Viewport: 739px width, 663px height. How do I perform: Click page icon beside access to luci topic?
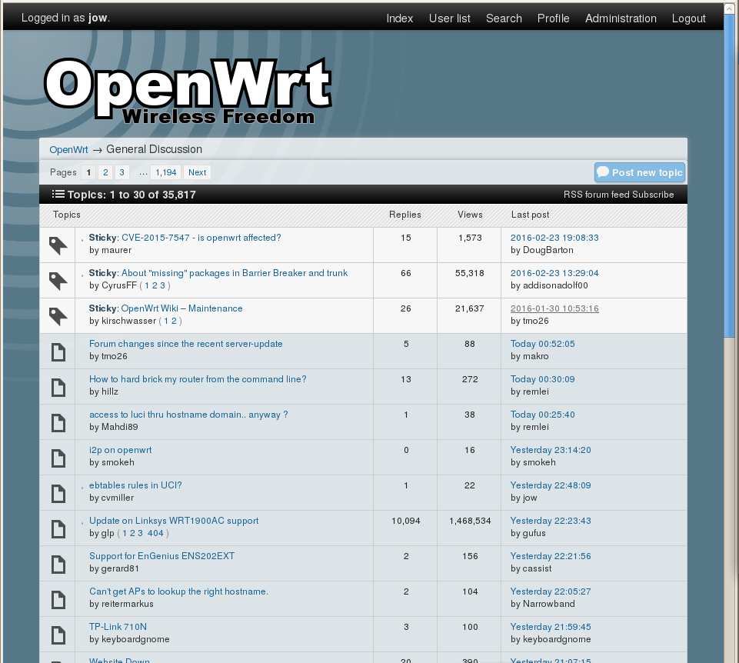(58, 422)
